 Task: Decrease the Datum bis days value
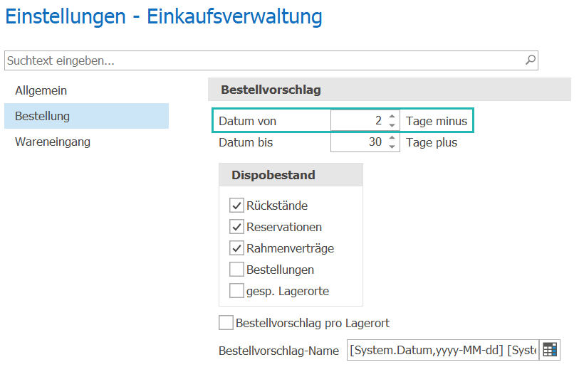pyautogui.click(x=392, y=147)
